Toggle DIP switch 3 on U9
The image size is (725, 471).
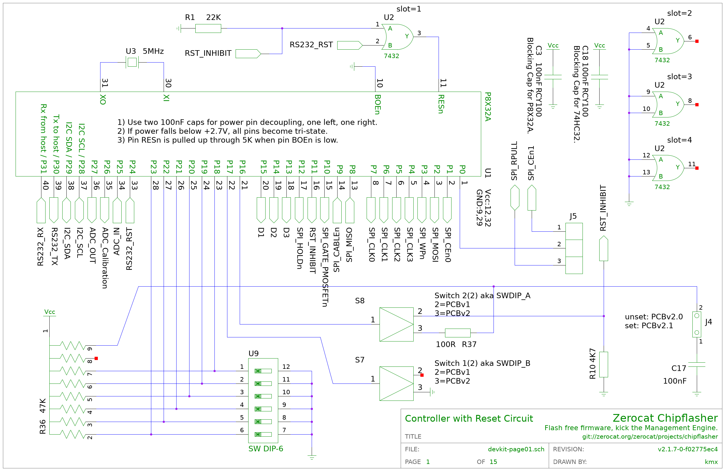pyautogui.click(x=263, y=396)
